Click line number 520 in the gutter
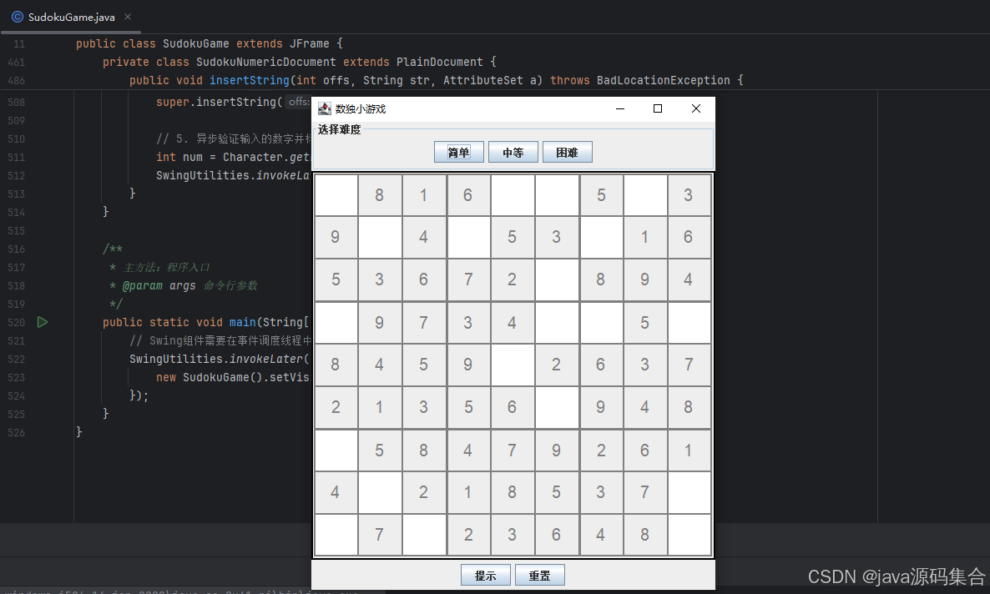 pos(17,323)
